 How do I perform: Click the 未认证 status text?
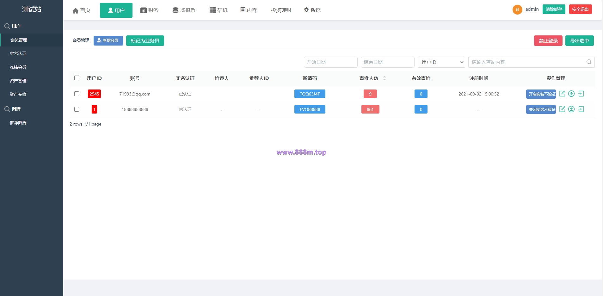tap(185, 109)
